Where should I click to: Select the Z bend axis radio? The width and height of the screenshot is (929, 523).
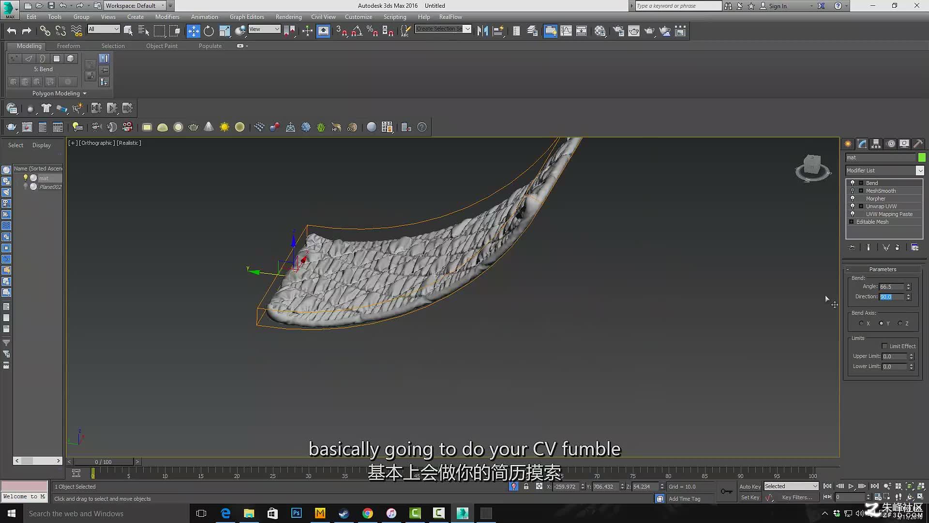pyautogui.click(x=900, y=323)
